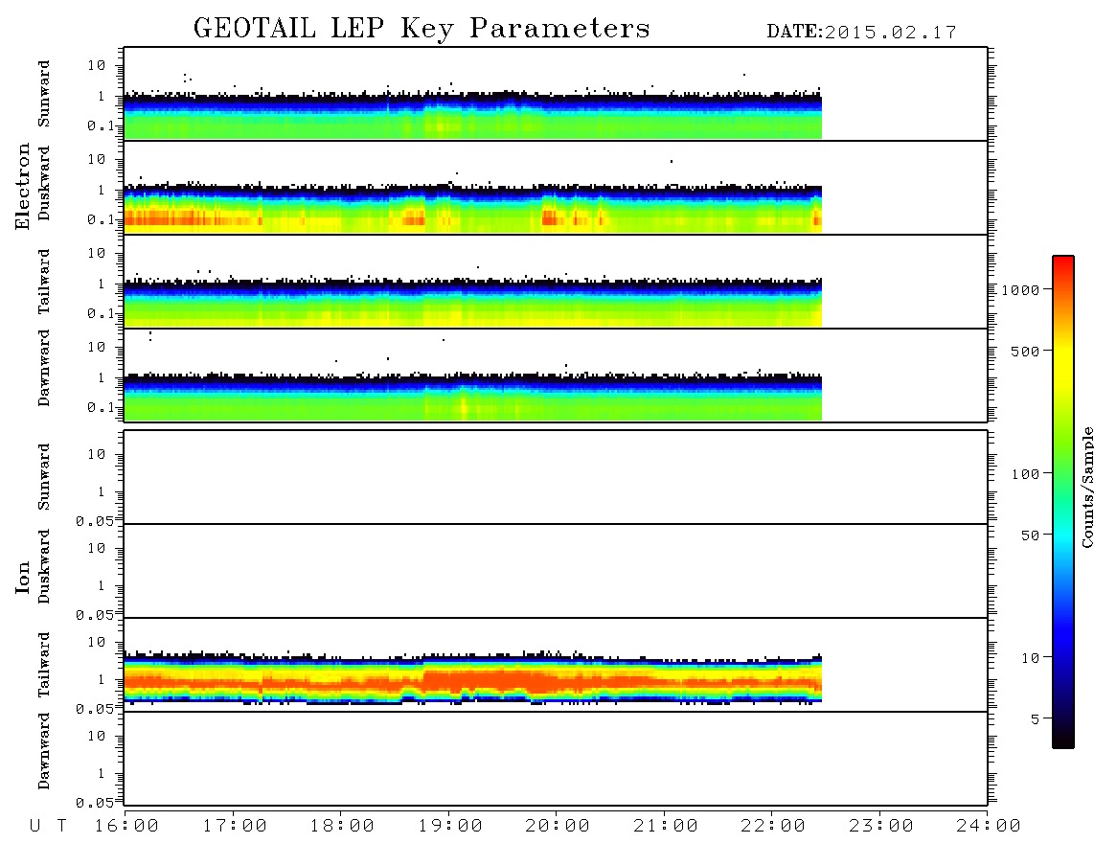Click the '10' tick of Electron Dawnward panel
This screenshot has width=1094, height=843.
click(x=97, y=347)
